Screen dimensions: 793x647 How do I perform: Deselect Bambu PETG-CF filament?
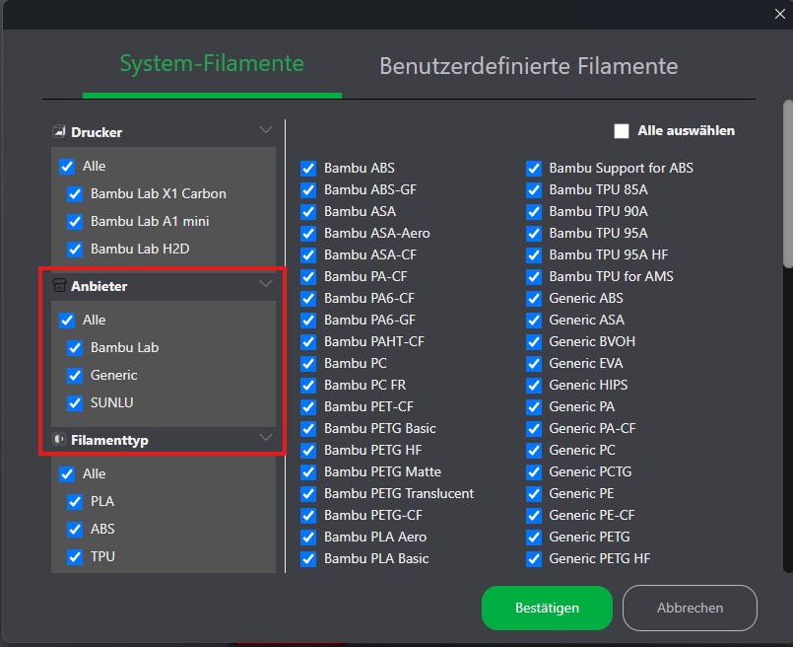coord(308,516)
